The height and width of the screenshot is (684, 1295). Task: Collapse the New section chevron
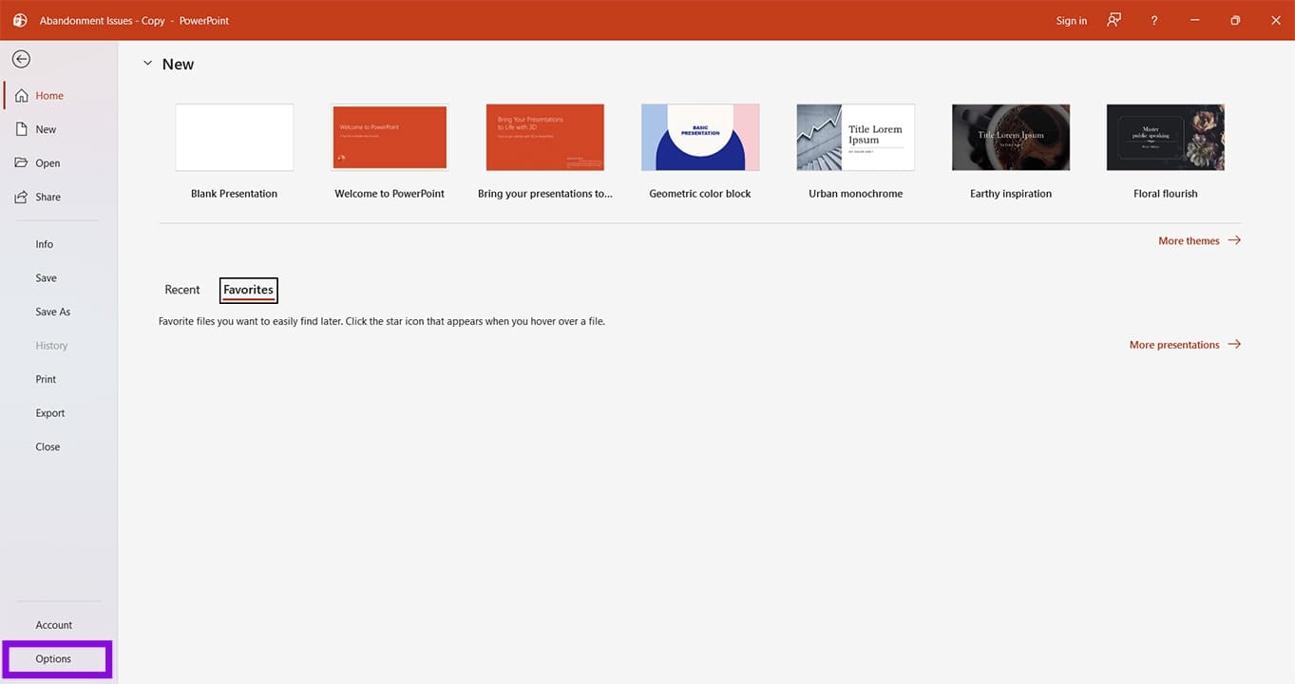coord(147,64)
